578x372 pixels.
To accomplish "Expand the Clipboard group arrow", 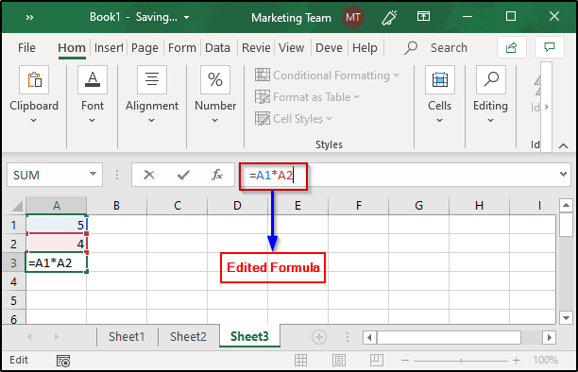I will point(34,121).
